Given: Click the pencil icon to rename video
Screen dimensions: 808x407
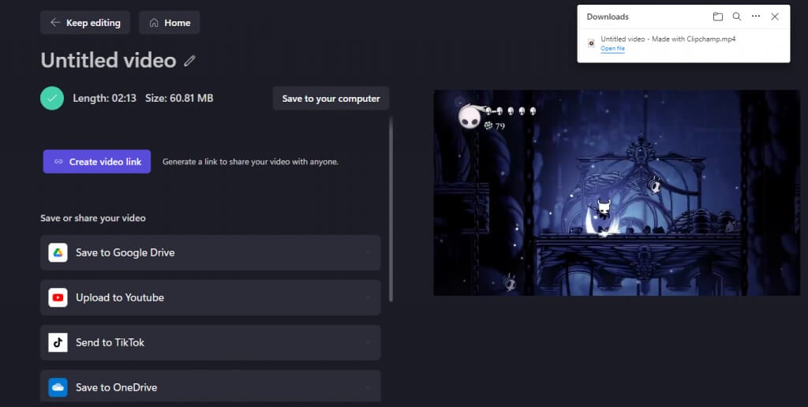Looking at the screenshot, I should click(x=189, y=61).
